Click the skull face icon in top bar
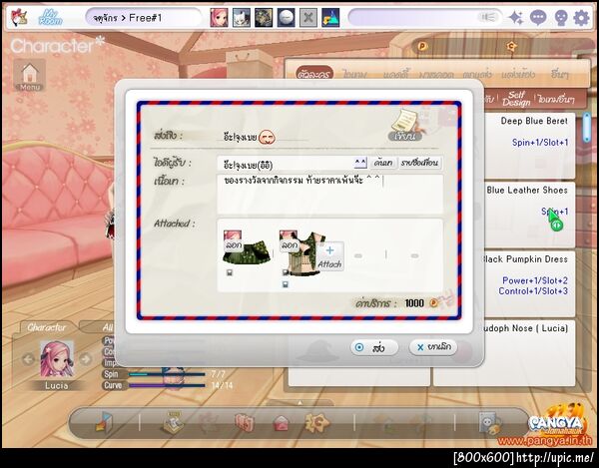This screenshot has height=468, width=599. click(x=560, y=18)
